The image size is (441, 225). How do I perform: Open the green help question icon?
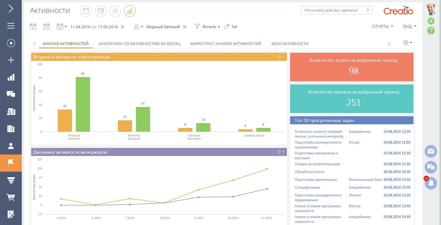tap(431, 30)
